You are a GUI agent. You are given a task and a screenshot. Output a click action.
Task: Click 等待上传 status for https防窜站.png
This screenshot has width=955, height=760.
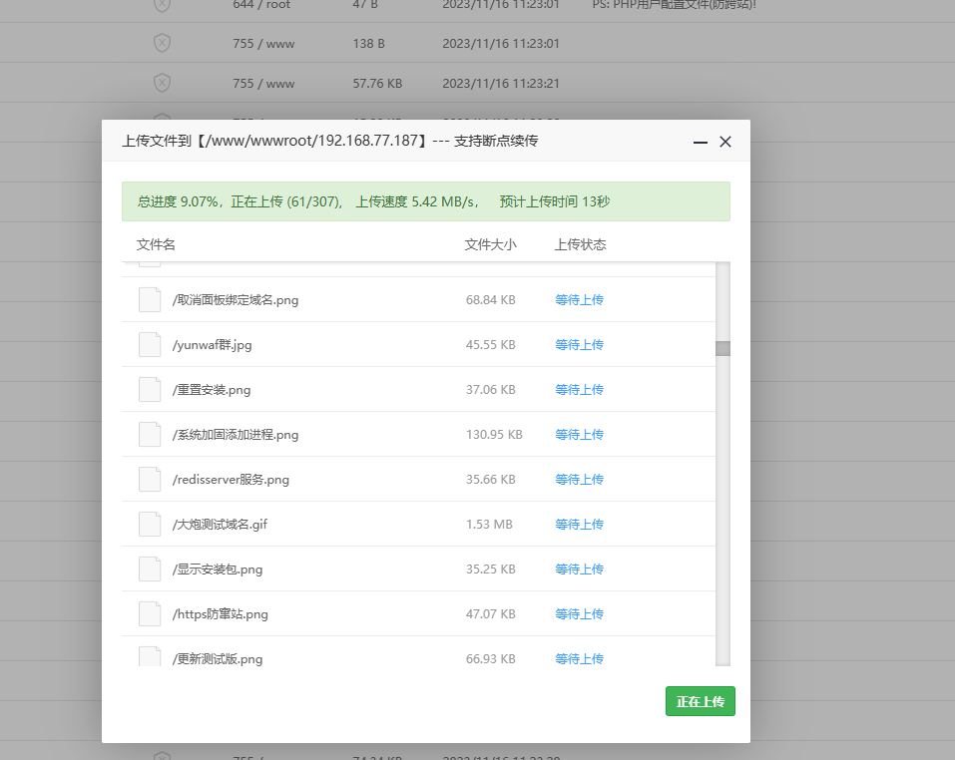coord(579,614)
